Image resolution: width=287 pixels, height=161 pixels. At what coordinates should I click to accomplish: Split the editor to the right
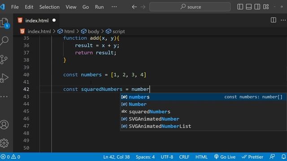pyautogui.click(x=274, y=20)
